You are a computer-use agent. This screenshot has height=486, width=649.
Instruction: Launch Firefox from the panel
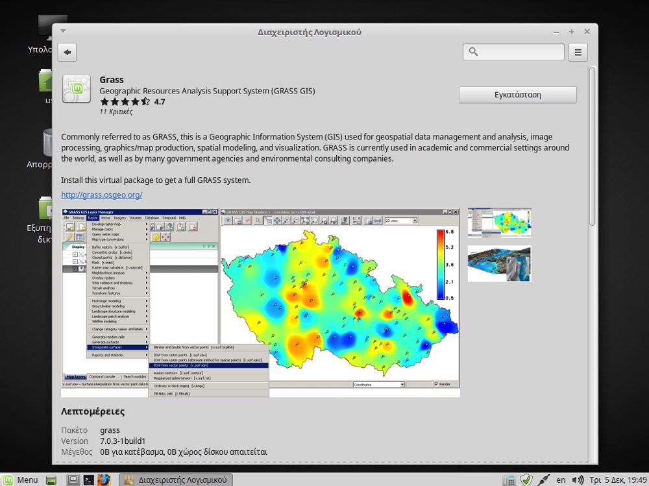click(x=104, y=480)
